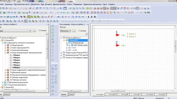Switch to Дерево tab in interruption points panel
The width and height of the screenshot is (177, 99).
coord(64,94)
